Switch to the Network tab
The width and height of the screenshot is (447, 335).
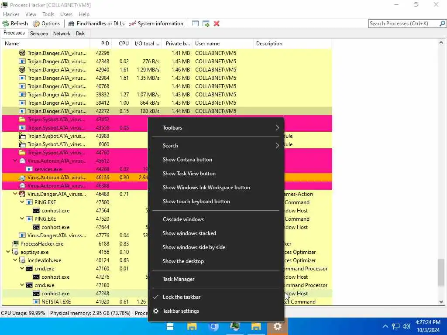click(62, 33)
